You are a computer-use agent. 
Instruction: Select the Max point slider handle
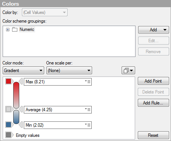click(x=21, y=81)
